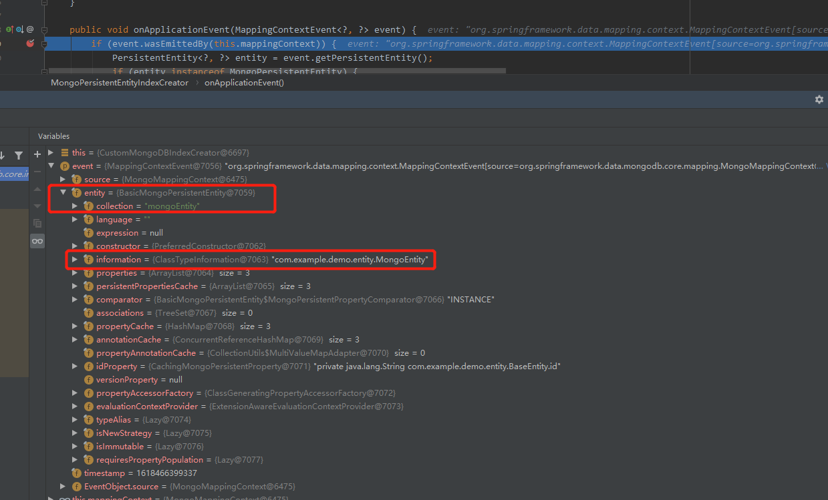Click the field icon next to idProperty
Viewport: 828px width, 500px height.
point(89,366)
